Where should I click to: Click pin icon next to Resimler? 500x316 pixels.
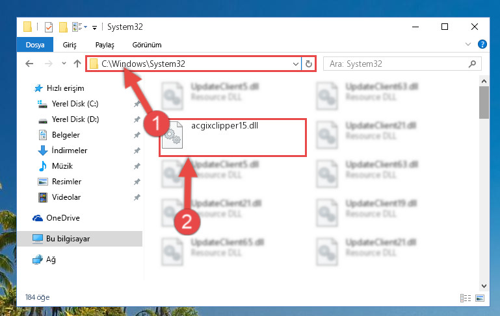tap(137, 182)
